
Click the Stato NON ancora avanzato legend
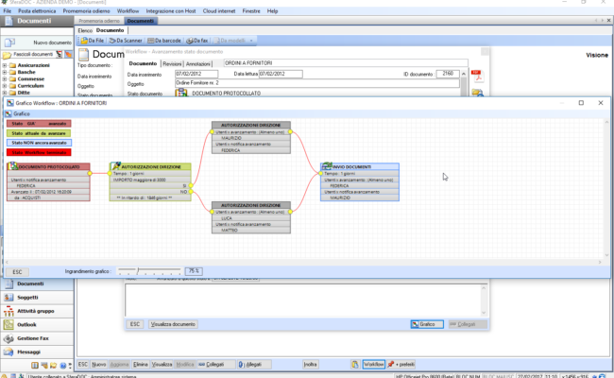click(x=39, y=143)
